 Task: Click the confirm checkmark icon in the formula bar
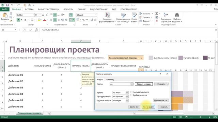31,30
